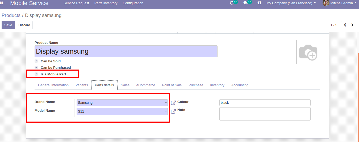Click the Save button

pyautogui.click(x=8, y=25)
